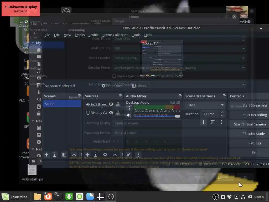Viewport: 269px width, 202px height.
Task: Open the Linux Mint start menu
Action: pyautogui.click(x=14, y=197)
